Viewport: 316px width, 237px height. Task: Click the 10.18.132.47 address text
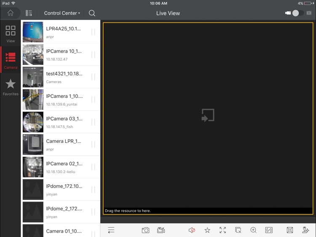(56, 59)
